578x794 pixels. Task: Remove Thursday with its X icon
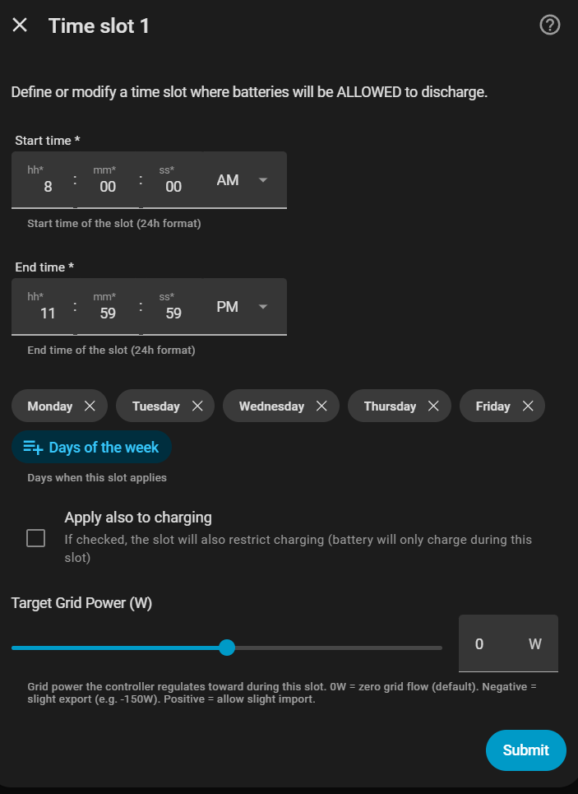(433, 406)
